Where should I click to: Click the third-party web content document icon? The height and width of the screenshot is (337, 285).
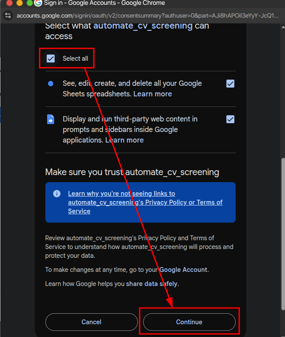pos(51,119)
